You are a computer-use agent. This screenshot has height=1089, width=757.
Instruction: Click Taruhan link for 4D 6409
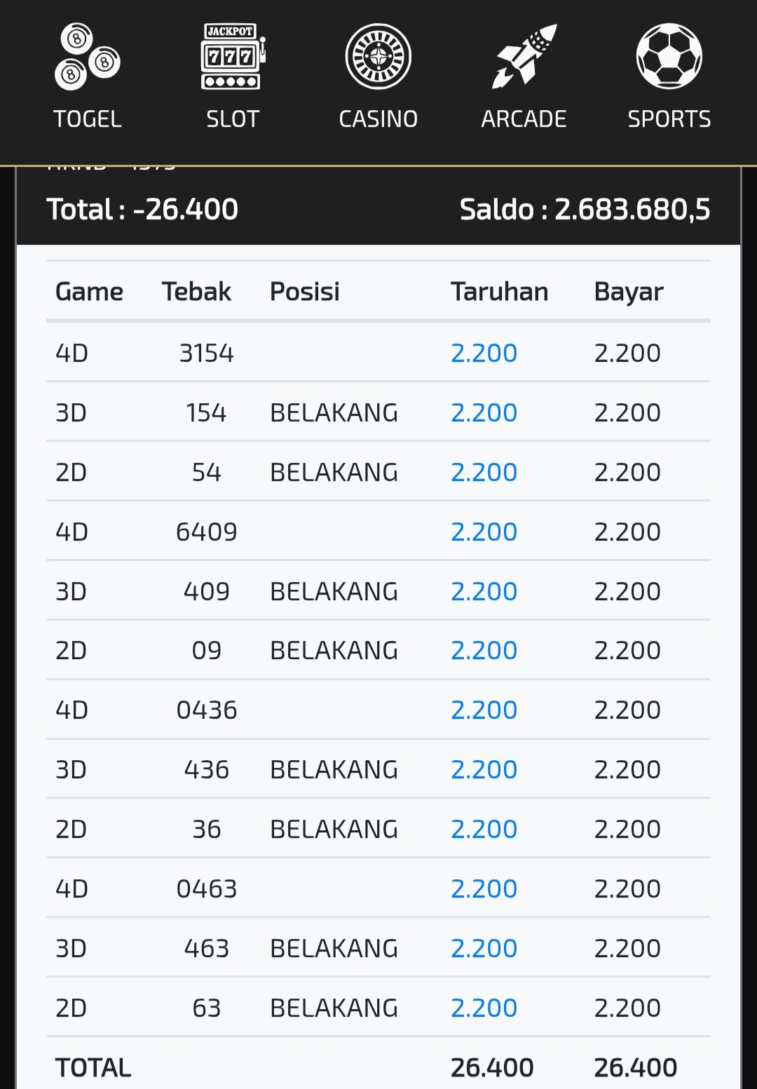484,532
